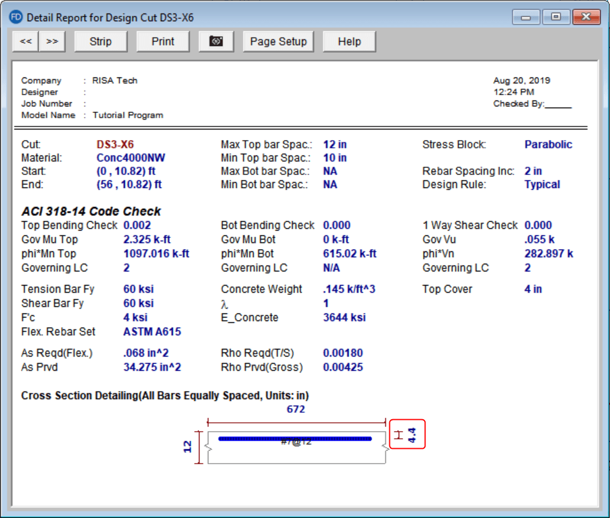This screenshot has height=518, width=610.
Task: Click Bot Bending Check value 0.000
Action: pos(337,225)
